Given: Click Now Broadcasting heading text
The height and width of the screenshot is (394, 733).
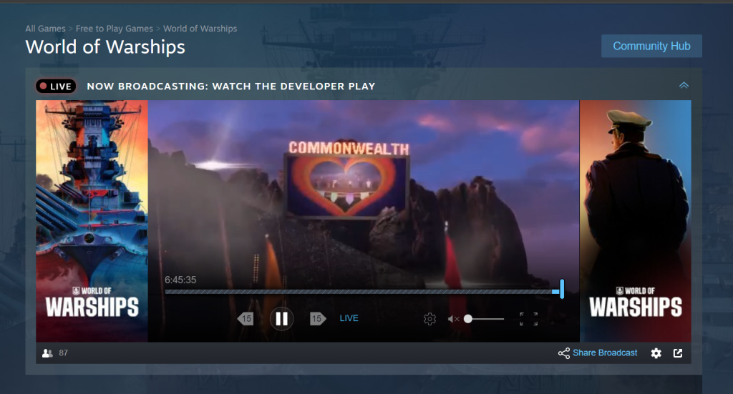Looking at the screenshot, I should [231, 86].
